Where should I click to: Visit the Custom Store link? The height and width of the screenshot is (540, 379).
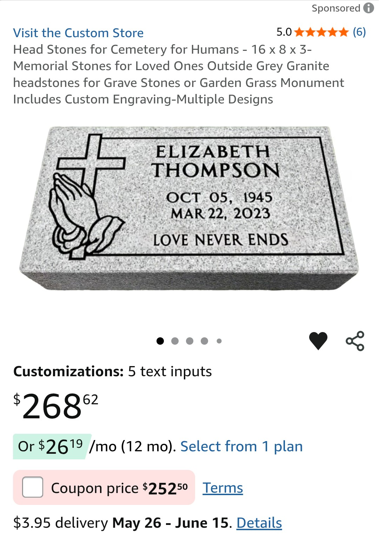coord(78,33)
